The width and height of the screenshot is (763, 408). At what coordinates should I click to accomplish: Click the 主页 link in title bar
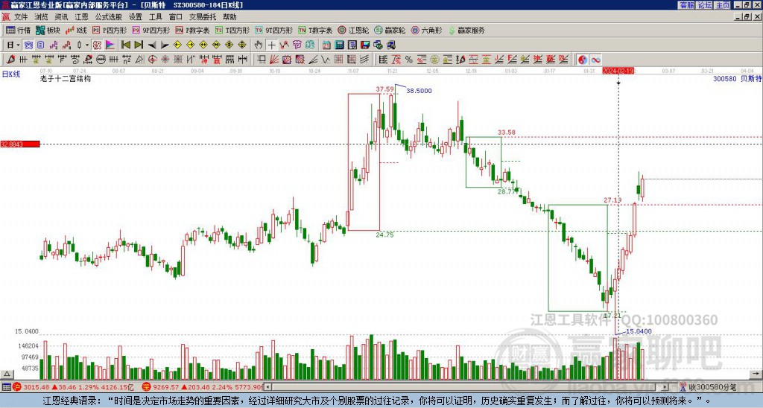pyautogui.click(x=723, y=5)
